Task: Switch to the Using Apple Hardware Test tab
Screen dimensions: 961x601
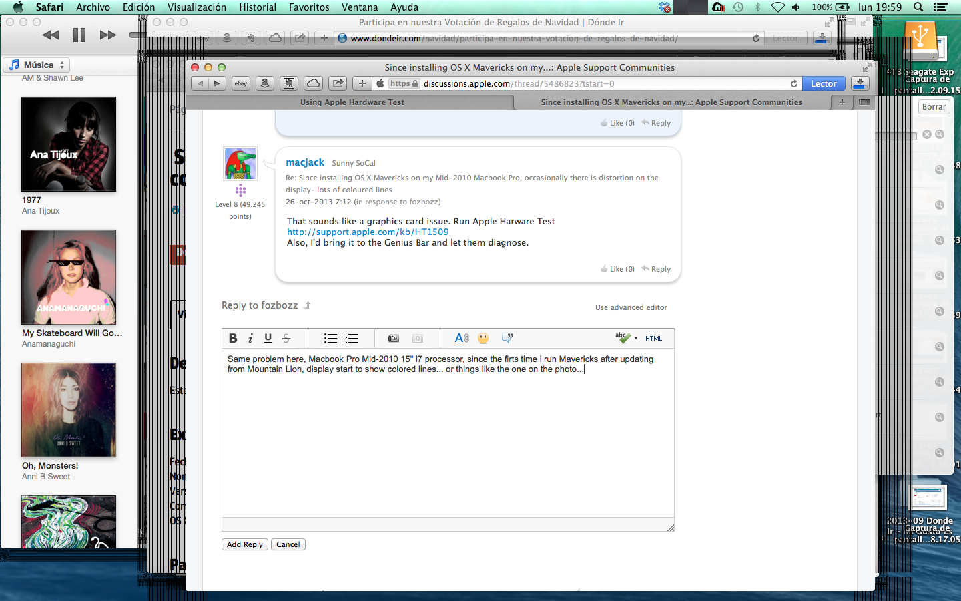Action: [352, 102]
